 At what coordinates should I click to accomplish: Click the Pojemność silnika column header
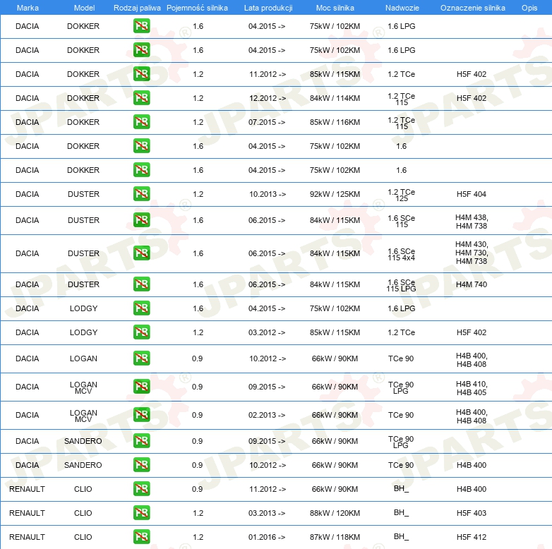[x=197, y=7]
